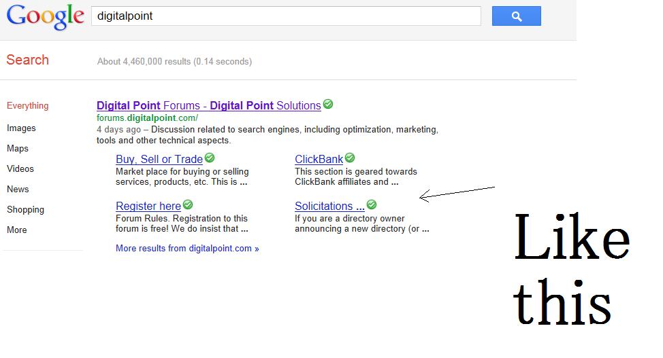Image resolution: width=663 pixels, height=358 pixels.
Task: Switch to Images search
Action: 21,128
